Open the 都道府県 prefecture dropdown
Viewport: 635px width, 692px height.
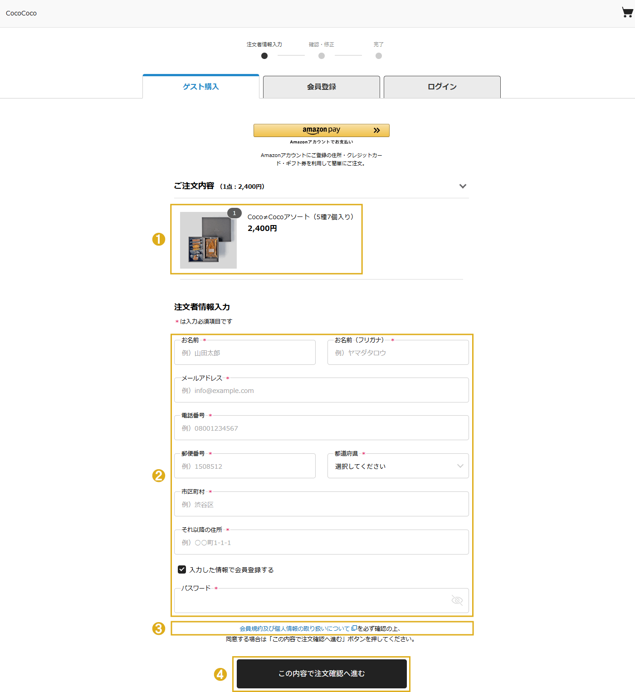pyautogui.click(x=398, y=466)
